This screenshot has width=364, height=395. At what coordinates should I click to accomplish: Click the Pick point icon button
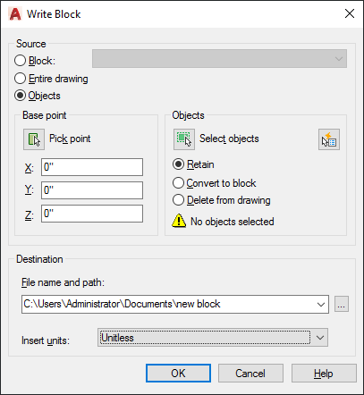pyautogui.click(x=34, y=139)
